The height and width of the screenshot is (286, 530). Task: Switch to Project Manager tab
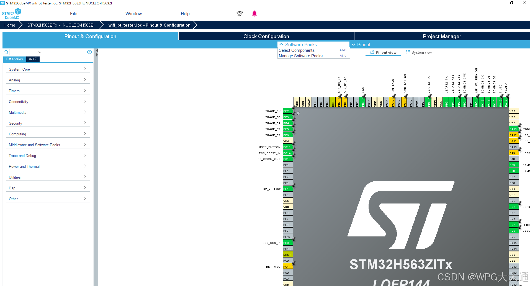coord(442,36)
